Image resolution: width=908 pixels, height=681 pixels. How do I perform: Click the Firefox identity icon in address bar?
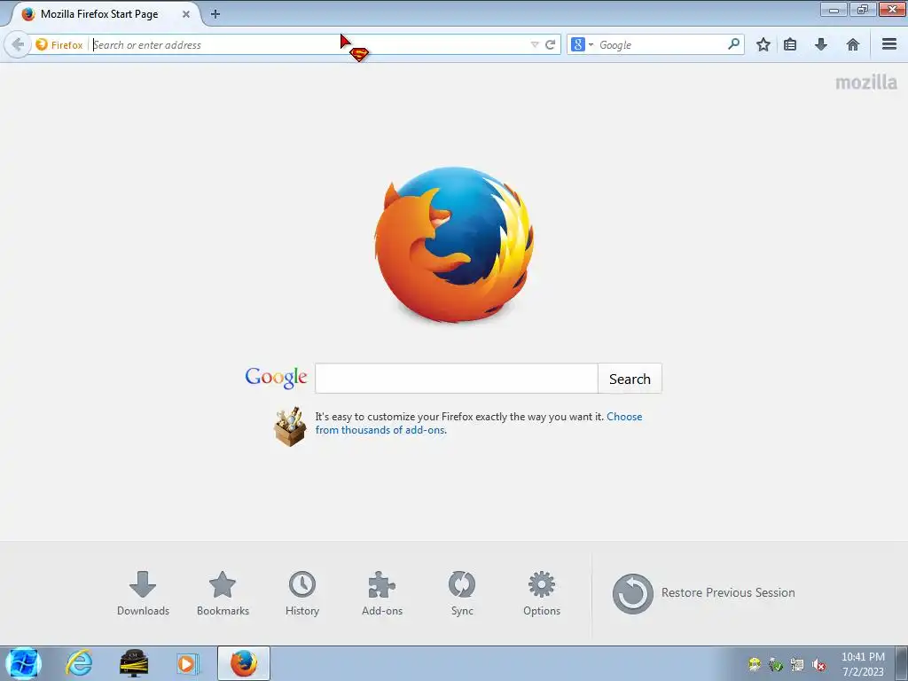point(42,44)
